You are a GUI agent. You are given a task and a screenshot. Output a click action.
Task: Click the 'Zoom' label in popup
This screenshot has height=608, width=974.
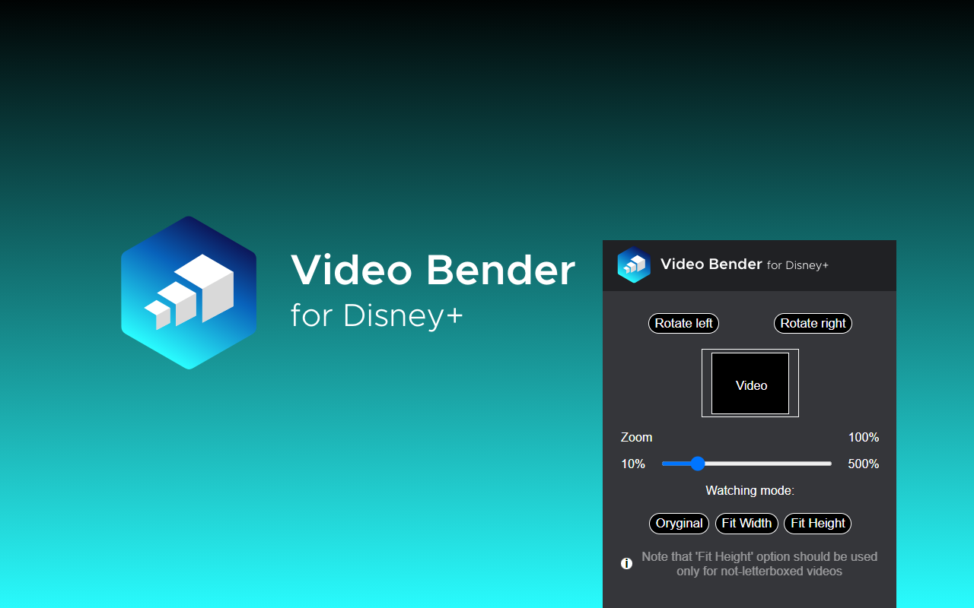pyautogui.click(x=636, y=437)
